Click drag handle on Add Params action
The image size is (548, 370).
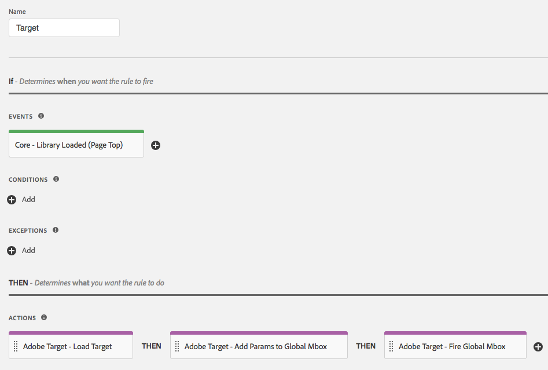click(x=177, y=346)
